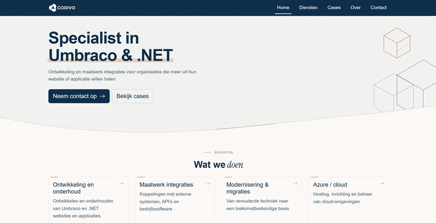The width and height of the screenshot is (436, 223).
Task: Open the Home menu item
Action: tap(283, 7)
